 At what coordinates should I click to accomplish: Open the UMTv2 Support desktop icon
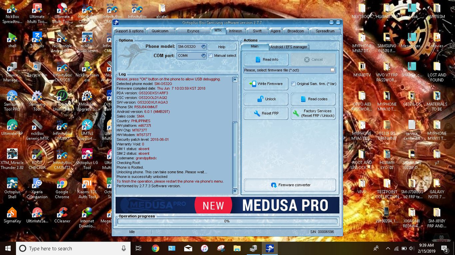pos(87,129)
